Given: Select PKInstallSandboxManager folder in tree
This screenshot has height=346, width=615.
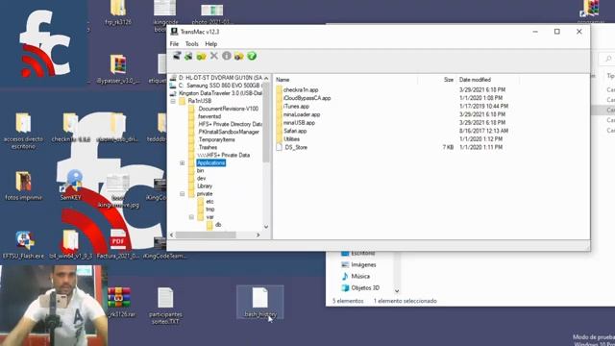Looking at the screenshot, I should (x=229, y=132).
